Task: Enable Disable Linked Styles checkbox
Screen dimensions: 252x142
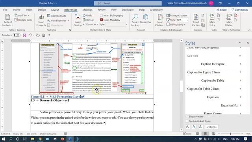Action: [187, 121]
